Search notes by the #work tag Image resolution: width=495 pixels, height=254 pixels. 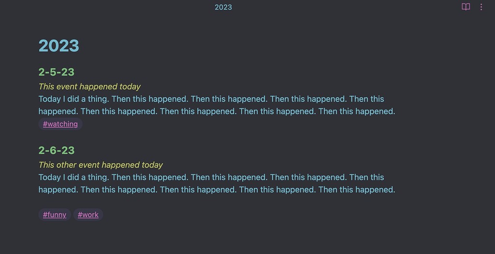pos(88,215)
